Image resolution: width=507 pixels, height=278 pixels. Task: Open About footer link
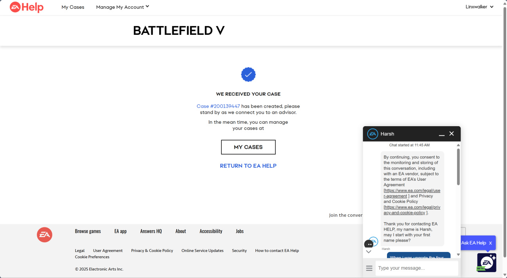(x=181, y=231)
